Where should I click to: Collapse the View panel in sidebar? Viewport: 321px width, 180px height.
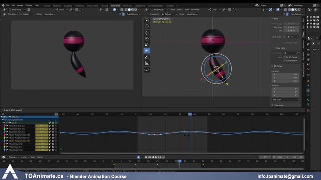[272, 19]
